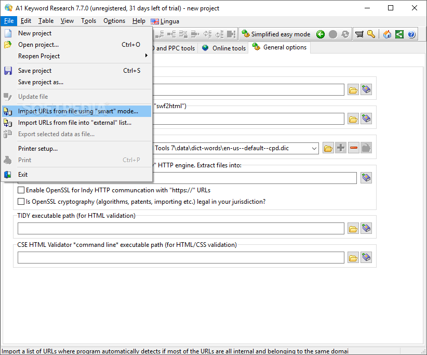The image size is (427, 355).
Task: Close the File menu via File
Action: [9, 21]
